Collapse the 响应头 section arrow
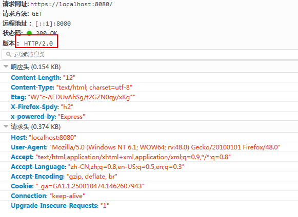Image resolution: width=298 pixels, height=217 pixels. [x=6, y=67]
